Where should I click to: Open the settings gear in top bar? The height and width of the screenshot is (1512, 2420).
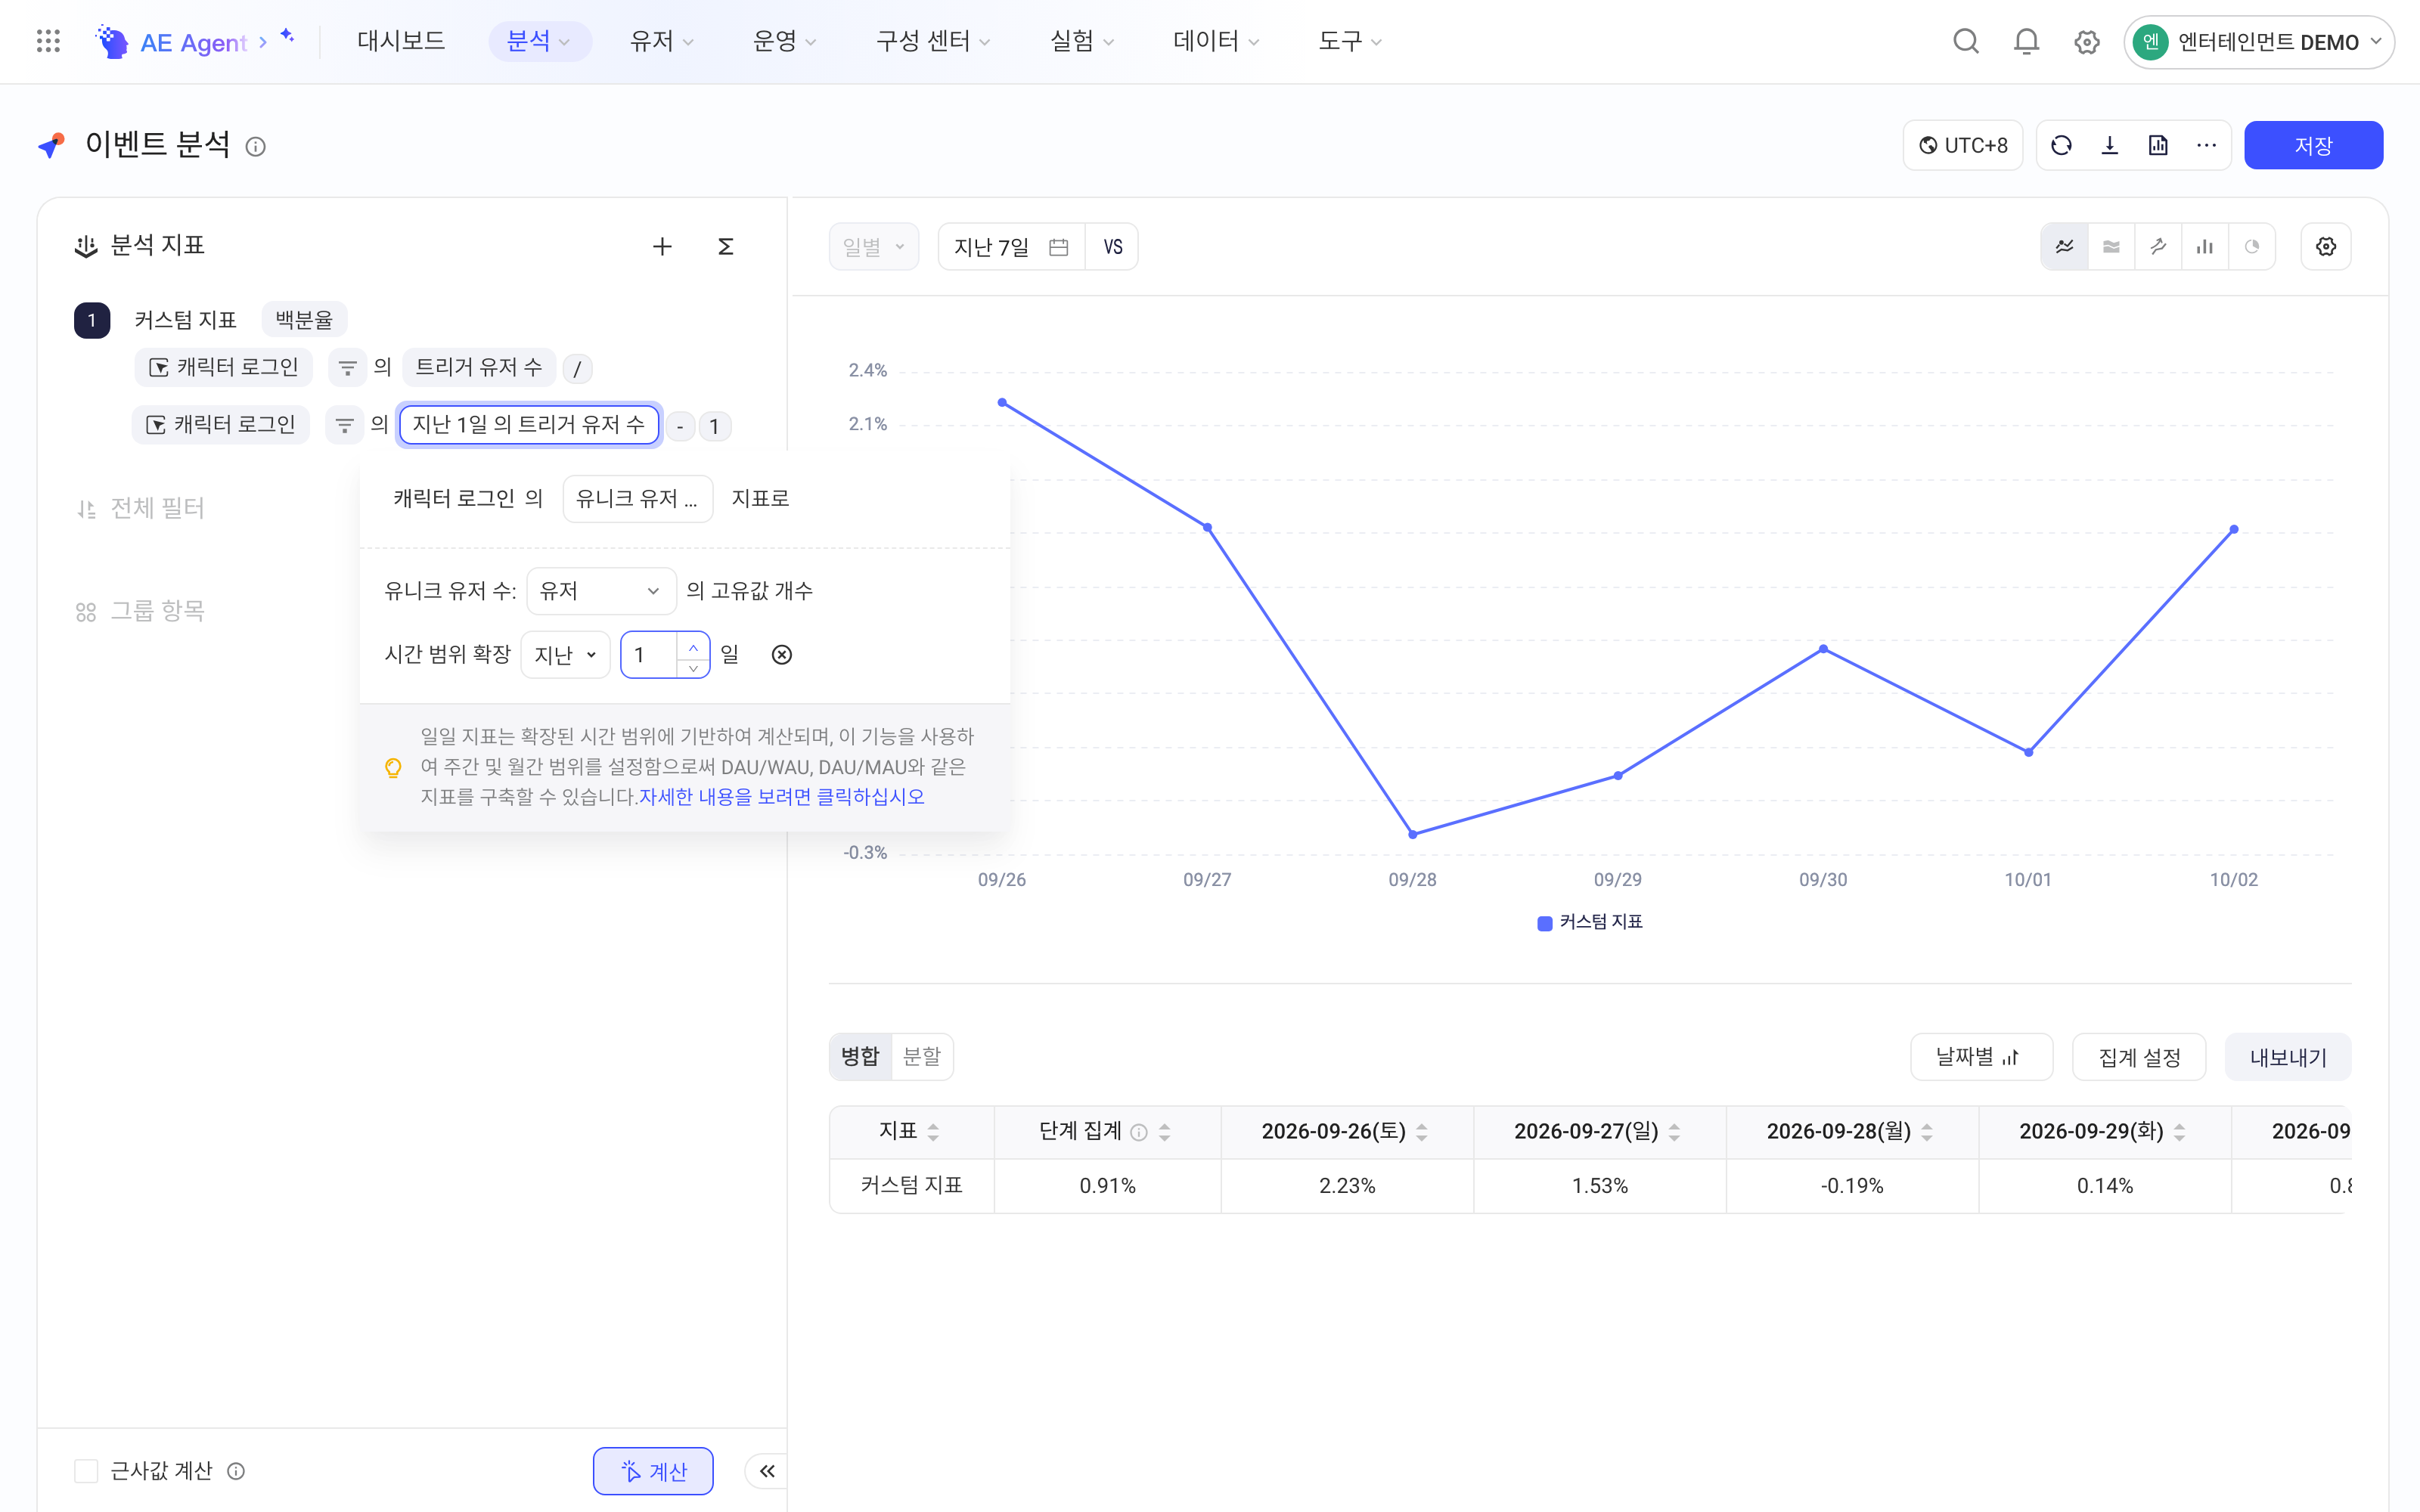(x=2086, y=41)
